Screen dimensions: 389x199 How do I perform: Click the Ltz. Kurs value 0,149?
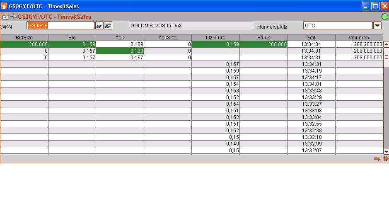click(215, 144)
